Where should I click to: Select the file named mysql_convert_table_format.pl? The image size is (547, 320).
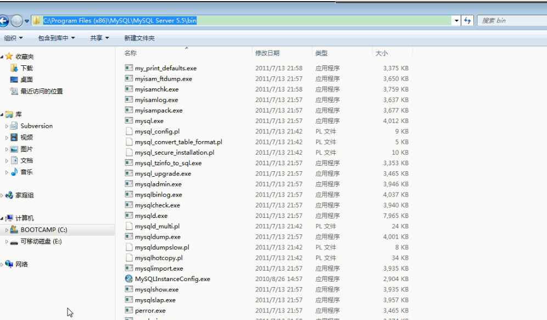[x=178, y=142]
